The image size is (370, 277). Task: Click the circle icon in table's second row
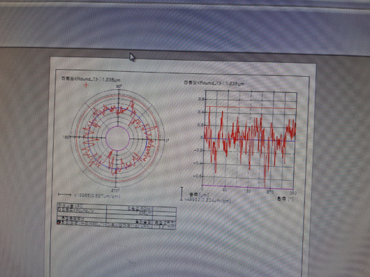(58, 211)
